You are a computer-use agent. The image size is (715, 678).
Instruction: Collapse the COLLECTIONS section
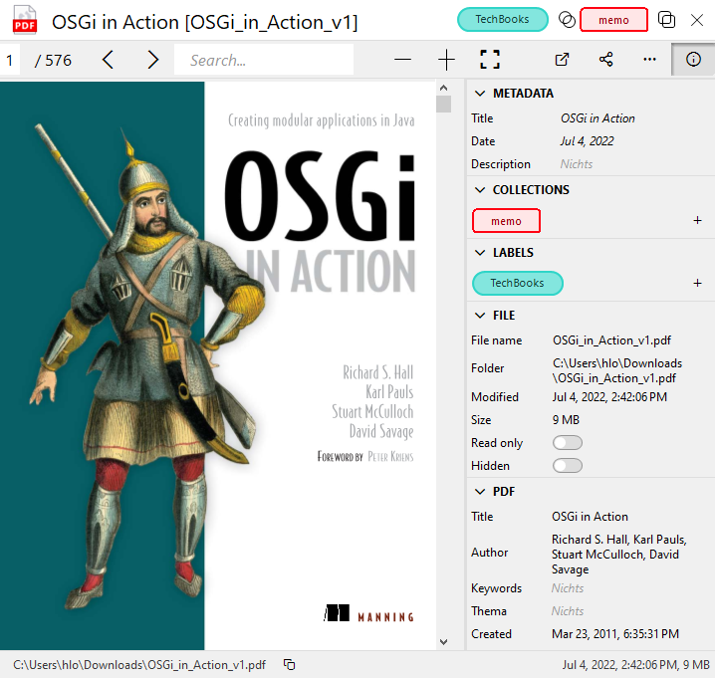480,190
